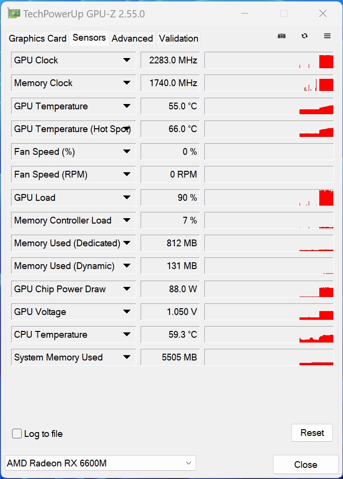The width and height of the screenshot is (343, 479).
Task: Switch to the Graphics Card tab
Action: (x=38, y=38)
